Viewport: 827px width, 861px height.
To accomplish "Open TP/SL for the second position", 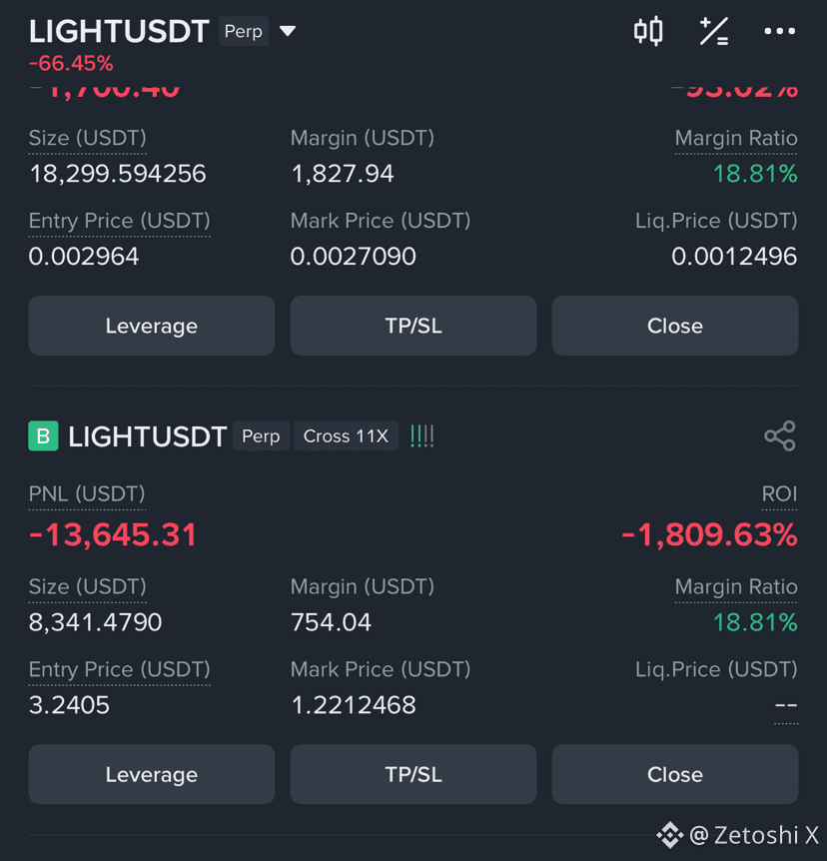I will tap(413, 774).
